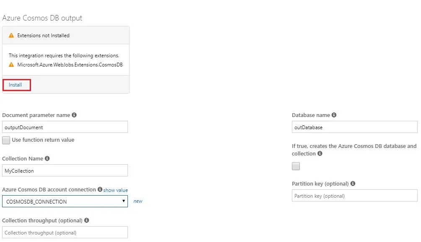Click warning icon next to Microsoft.Azure.WebJobs.Extensions.CosmosDB
Viewport: 421px width, 242px height.
click(x=12, y=65)
